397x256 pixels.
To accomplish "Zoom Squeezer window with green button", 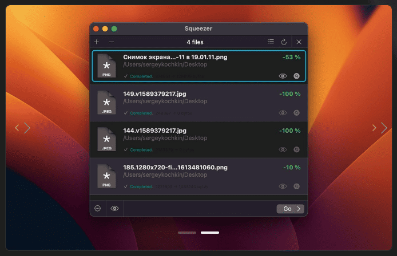I will [x=114, y=29].
